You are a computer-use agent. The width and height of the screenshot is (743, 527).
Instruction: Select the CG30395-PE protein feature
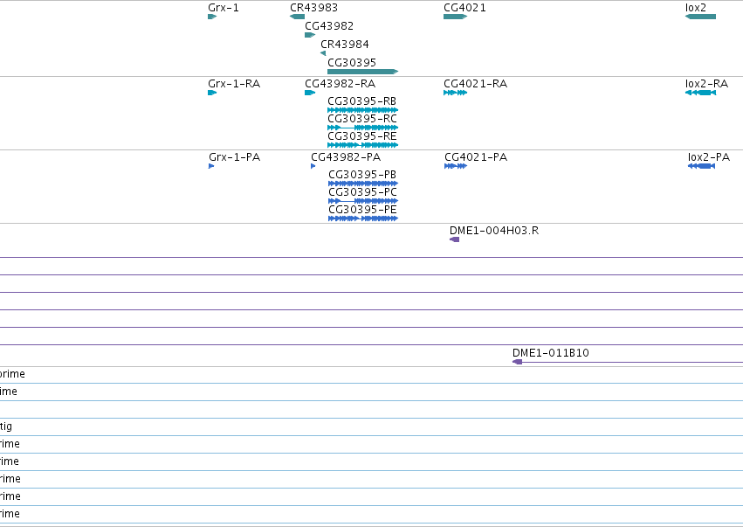pyautogui.click(x=363, y=218)
